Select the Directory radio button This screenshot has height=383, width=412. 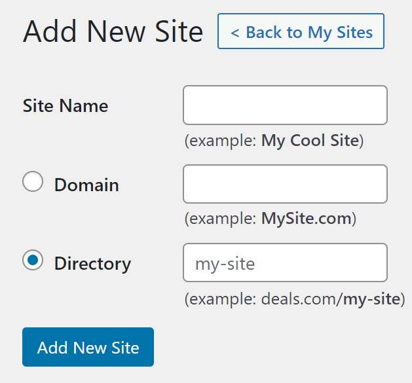point(33,260)
